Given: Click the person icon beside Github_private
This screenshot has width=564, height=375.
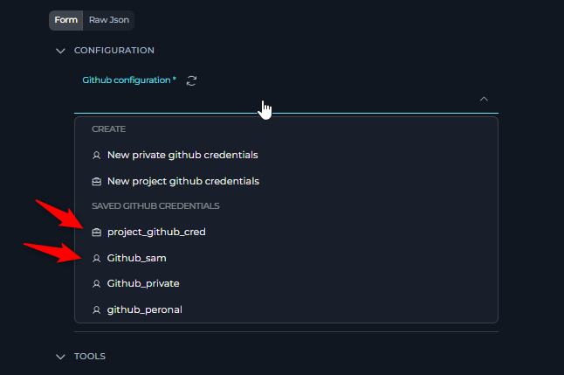Looking at the screenshot, I should tap(96, 284).
